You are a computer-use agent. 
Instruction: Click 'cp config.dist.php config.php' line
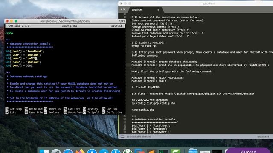coord(153,103)
